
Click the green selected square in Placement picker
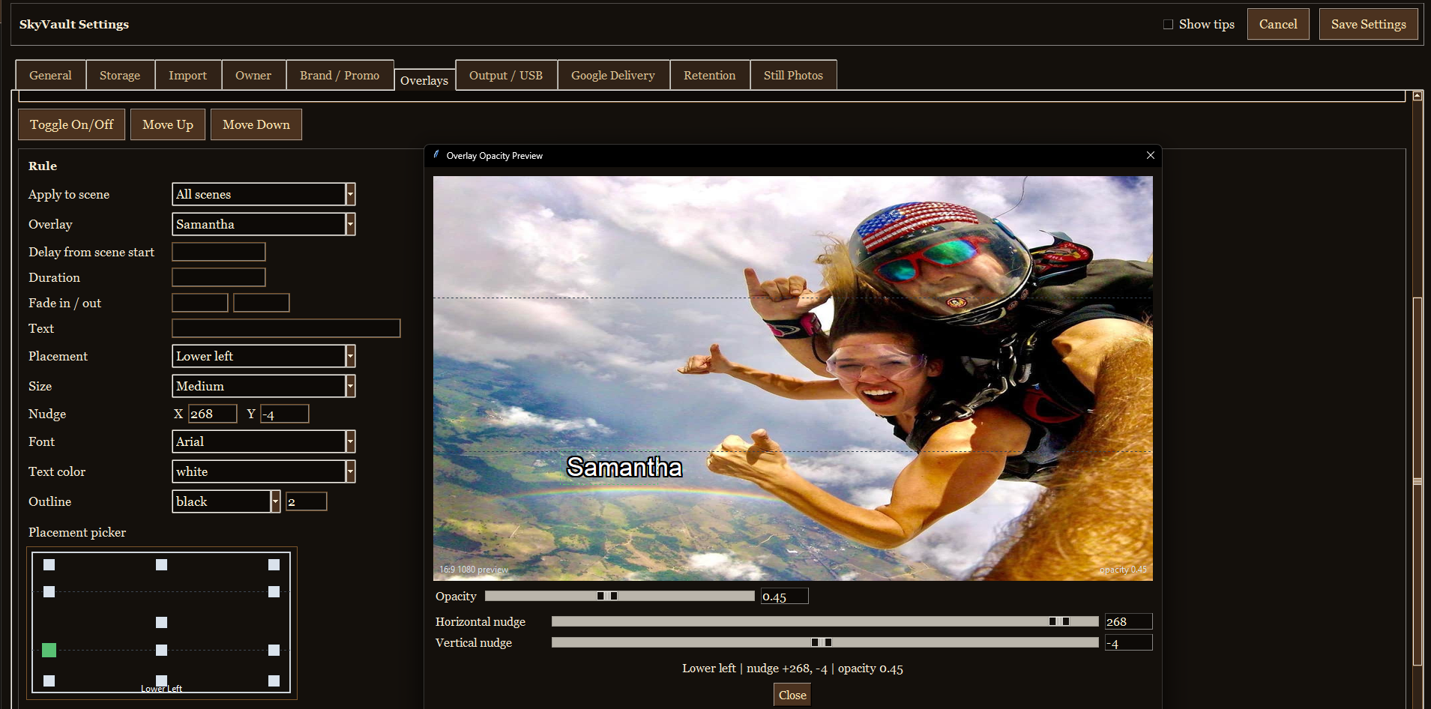[x=49, y=650]
